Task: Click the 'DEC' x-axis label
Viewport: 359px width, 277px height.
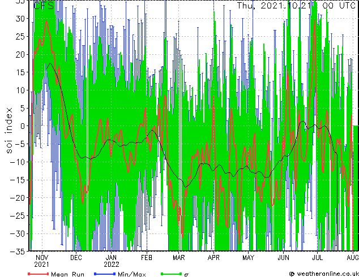Action: (76, 258)
